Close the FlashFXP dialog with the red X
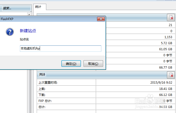 tap(101, 19)
